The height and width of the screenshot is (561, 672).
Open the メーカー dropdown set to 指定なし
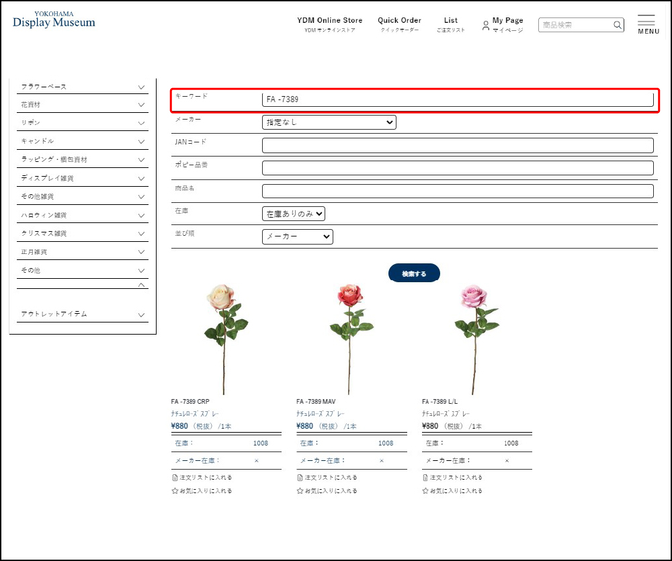point(329,122)
